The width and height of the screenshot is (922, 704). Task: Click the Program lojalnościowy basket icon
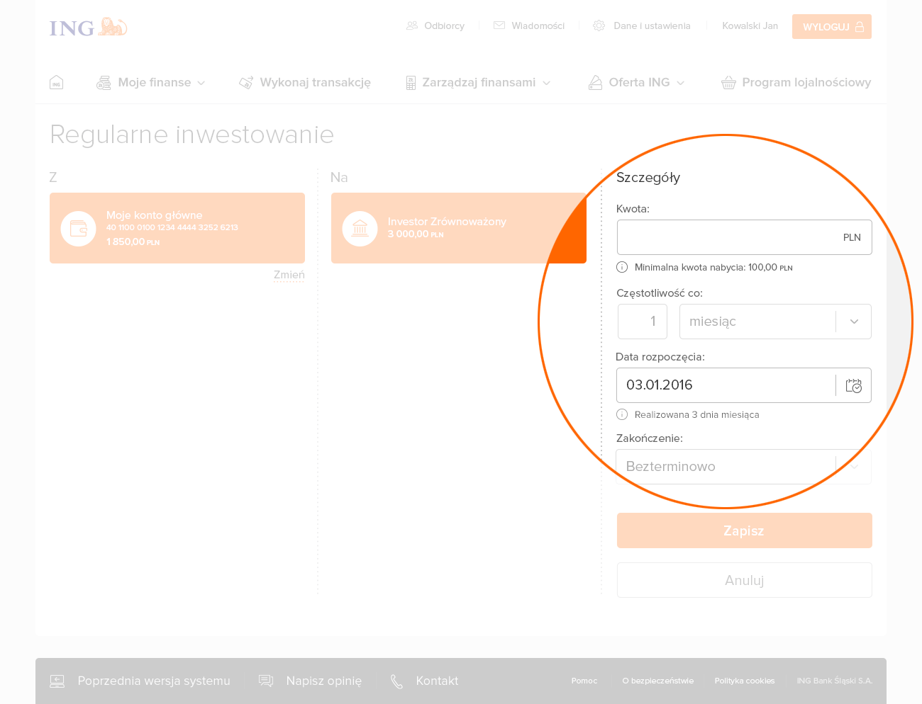[x=728, y=83]
